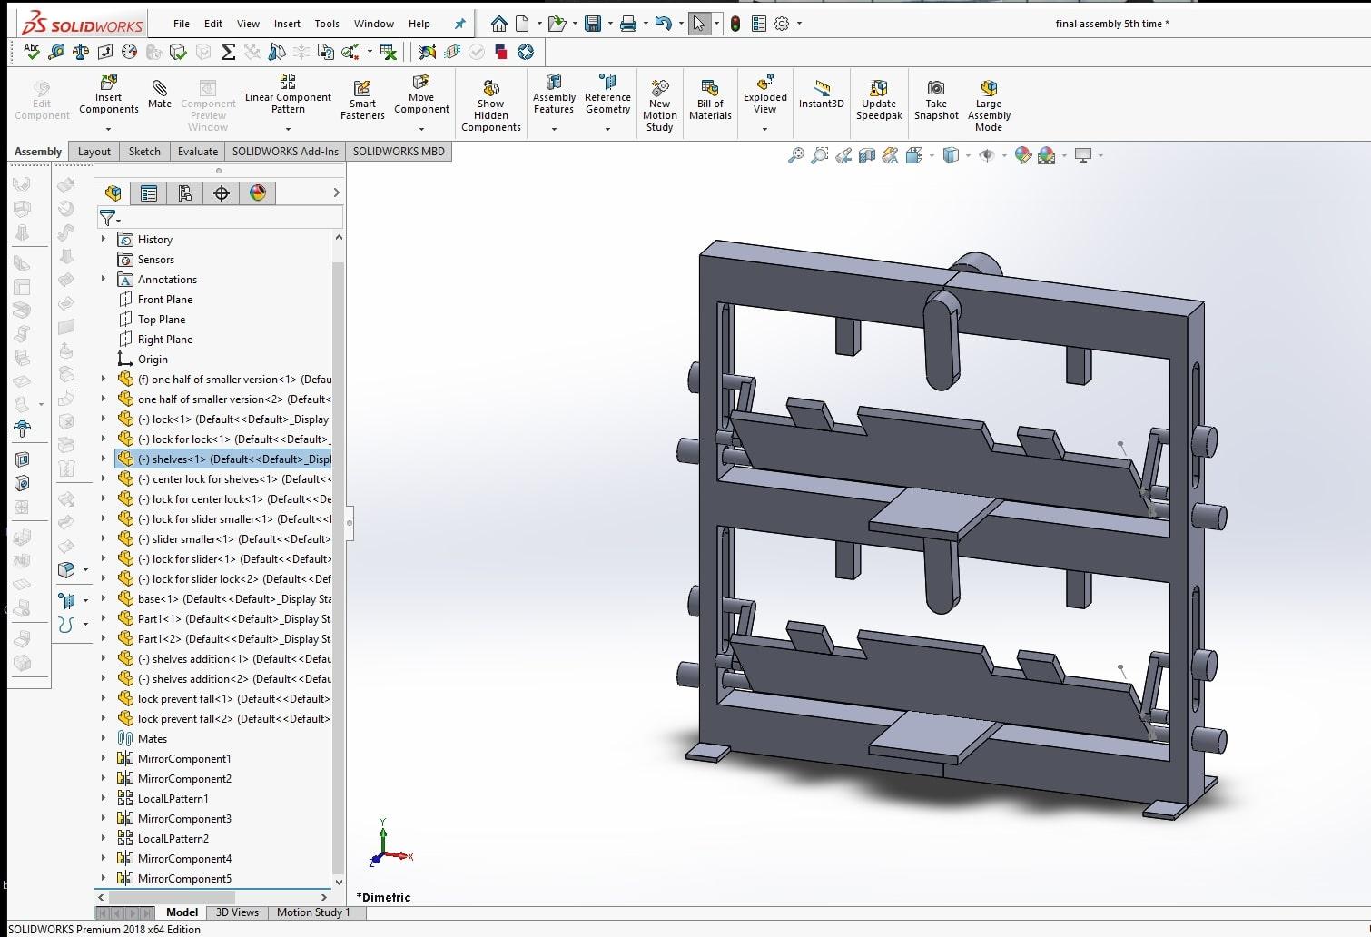This screenshot has height=937, width=1371.
Task: Expand the Mates folder
Action: tap(103, 738)
